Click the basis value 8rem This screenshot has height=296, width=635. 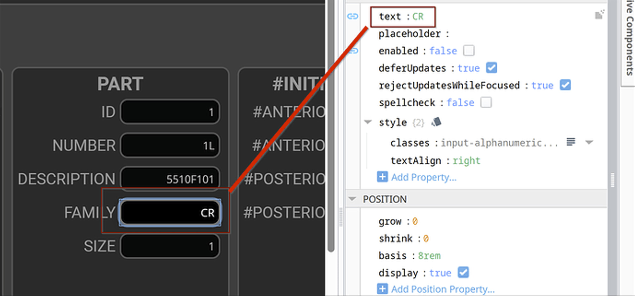(429, 256)
